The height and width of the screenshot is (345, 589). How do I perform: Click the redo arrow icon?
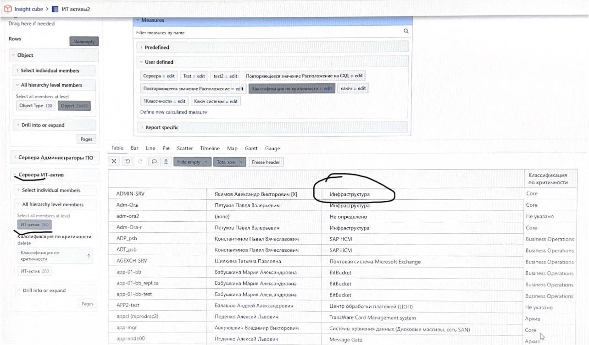pos(139,162)
